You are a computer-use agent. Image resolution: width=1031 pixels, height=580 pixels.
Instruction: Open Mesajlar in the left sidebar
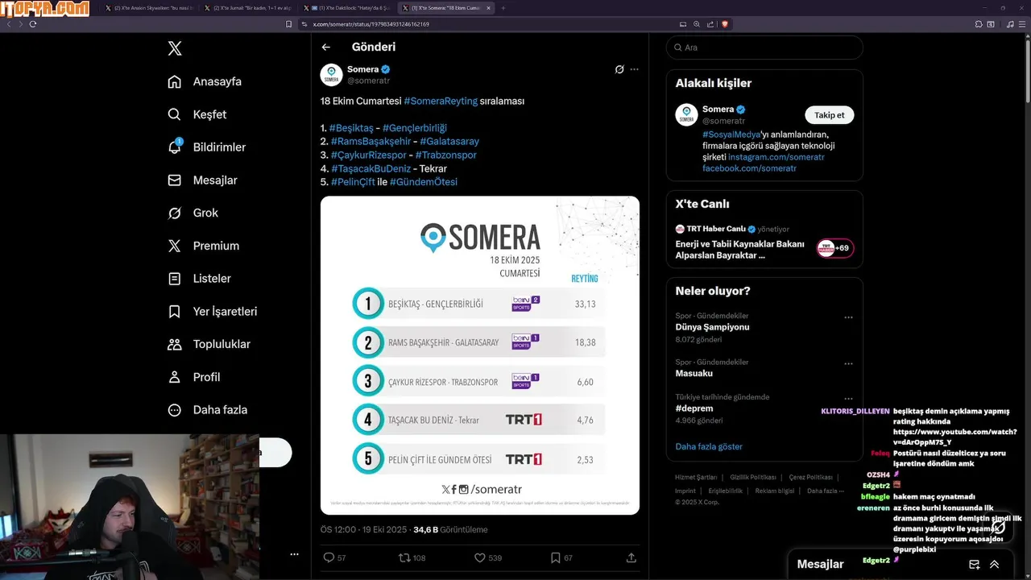tap(202, 180)
